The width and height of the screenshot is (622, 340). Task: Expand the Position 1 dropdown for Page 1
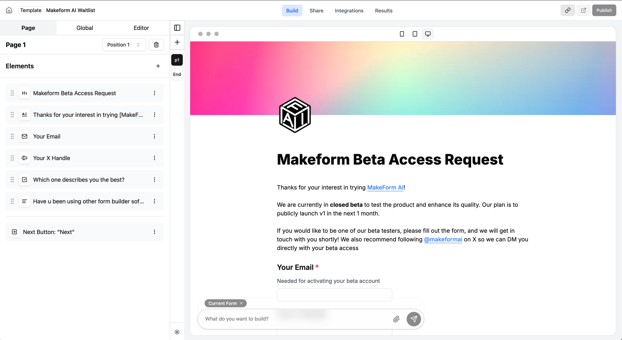(x=124, y=45)
